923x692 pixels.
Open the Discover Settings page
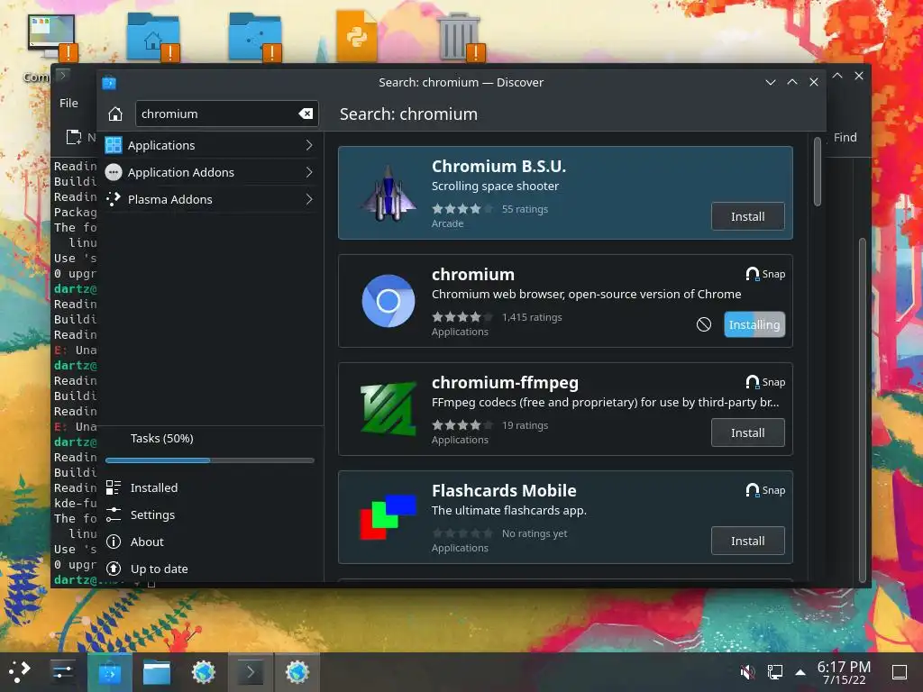point(211,514)
